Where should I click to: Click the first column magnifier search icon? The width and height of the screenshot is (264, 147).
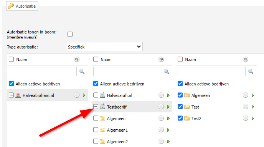click(82, 72)
